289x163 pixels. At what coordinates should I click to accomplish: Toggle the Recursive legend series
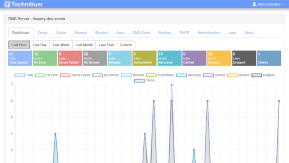coord(189,75)
